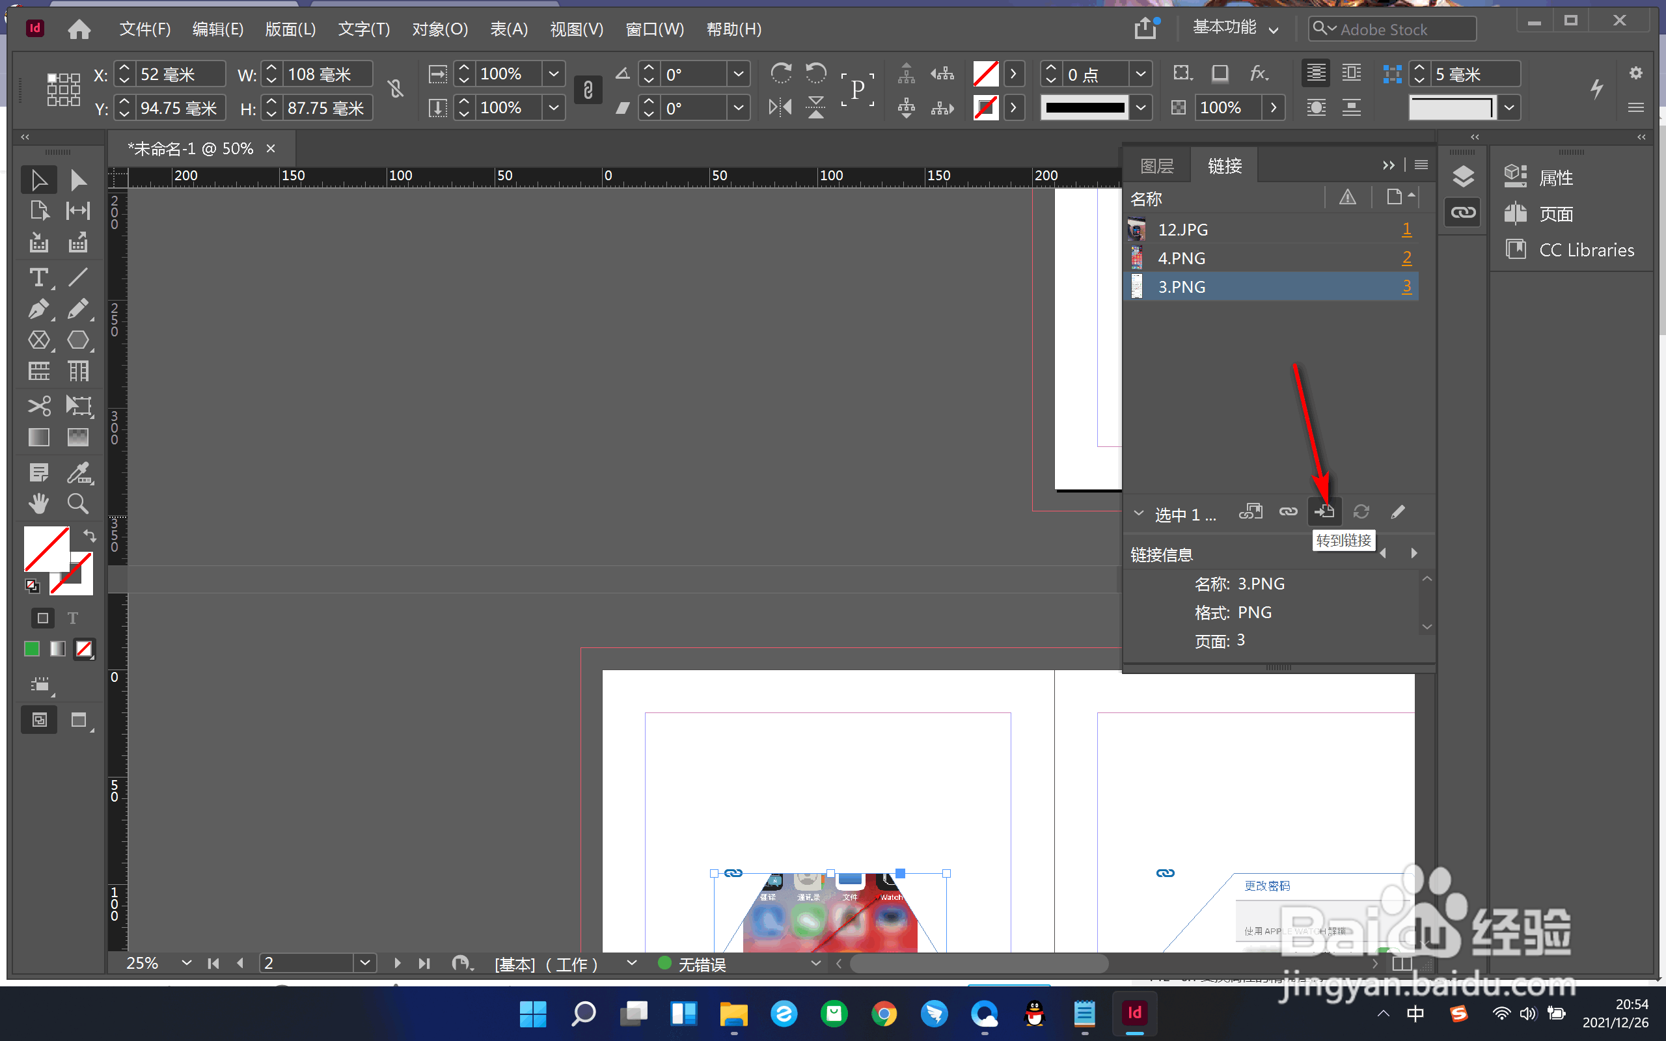1666x1041 pixels.
Task: Apply the green color button in the toolbox
Action: [x=32, y=649]
